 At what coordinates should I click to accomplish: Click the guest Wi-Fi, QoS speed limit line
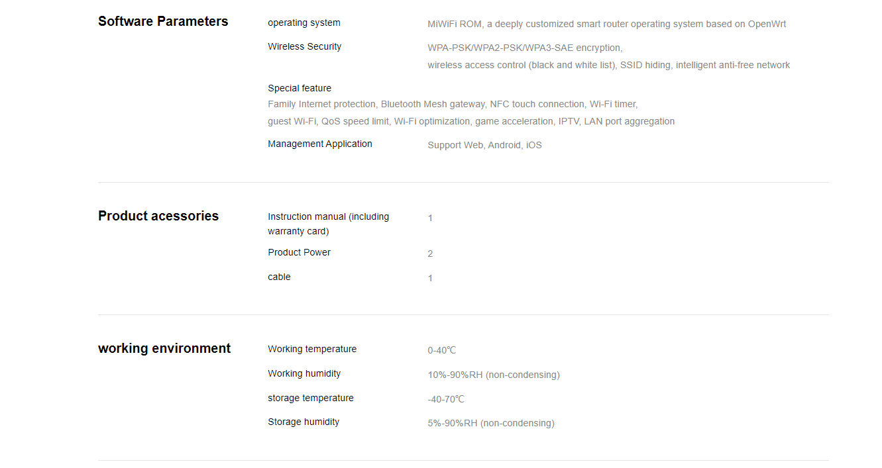click(x=471, y=121)
